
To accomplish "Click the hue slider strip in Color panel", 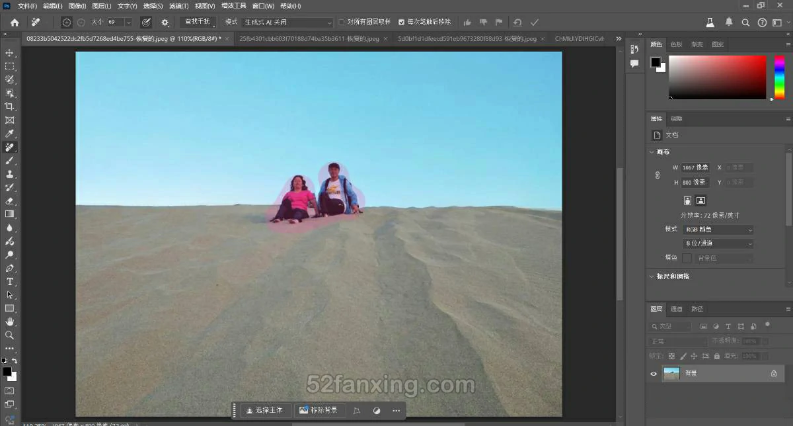I will (780, 77).
